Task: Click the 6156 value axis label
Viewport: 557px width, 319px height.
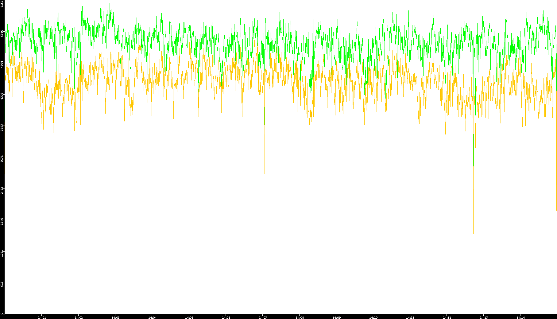Action: (x=2, y=4)
